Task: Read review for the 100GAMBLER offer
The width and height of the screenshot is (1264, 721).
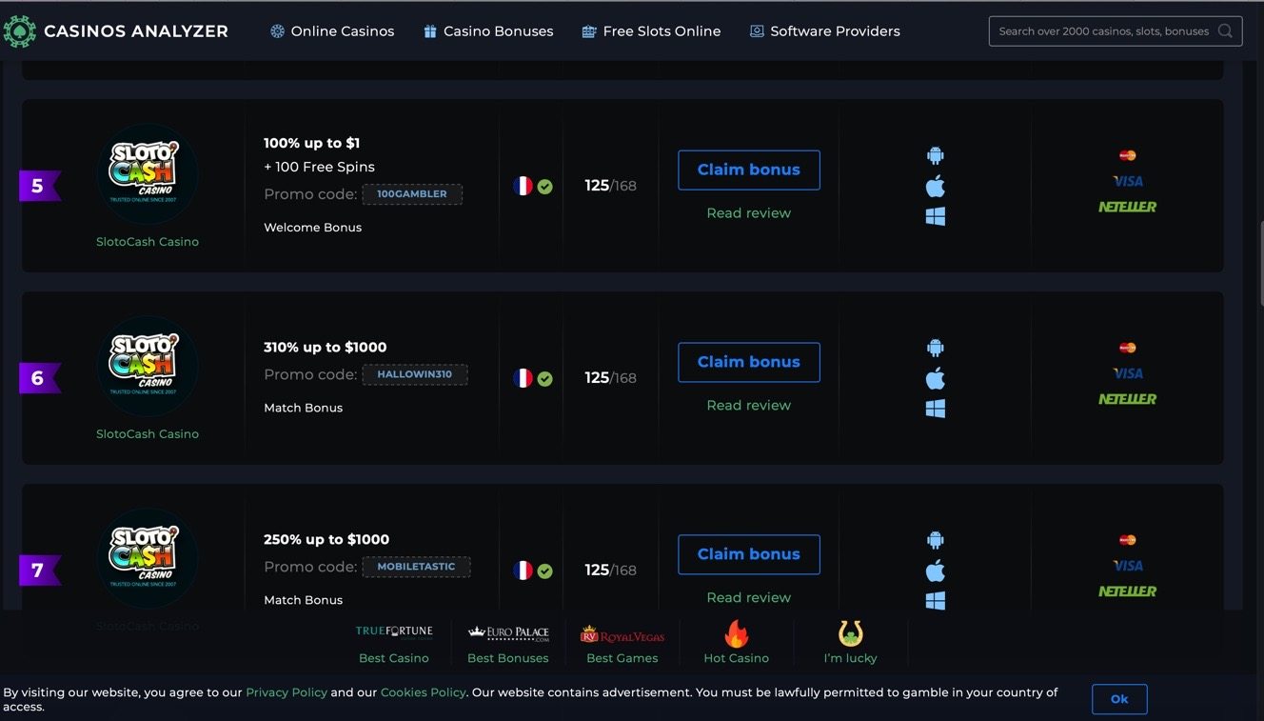Action: 749,213
